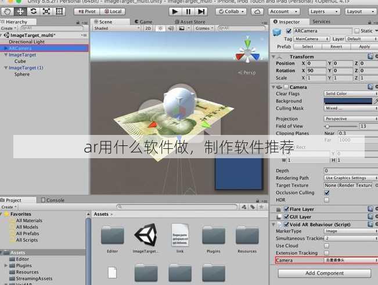Select the Rotate tool
Screen dimensions: 378x285
click(33, 12)
